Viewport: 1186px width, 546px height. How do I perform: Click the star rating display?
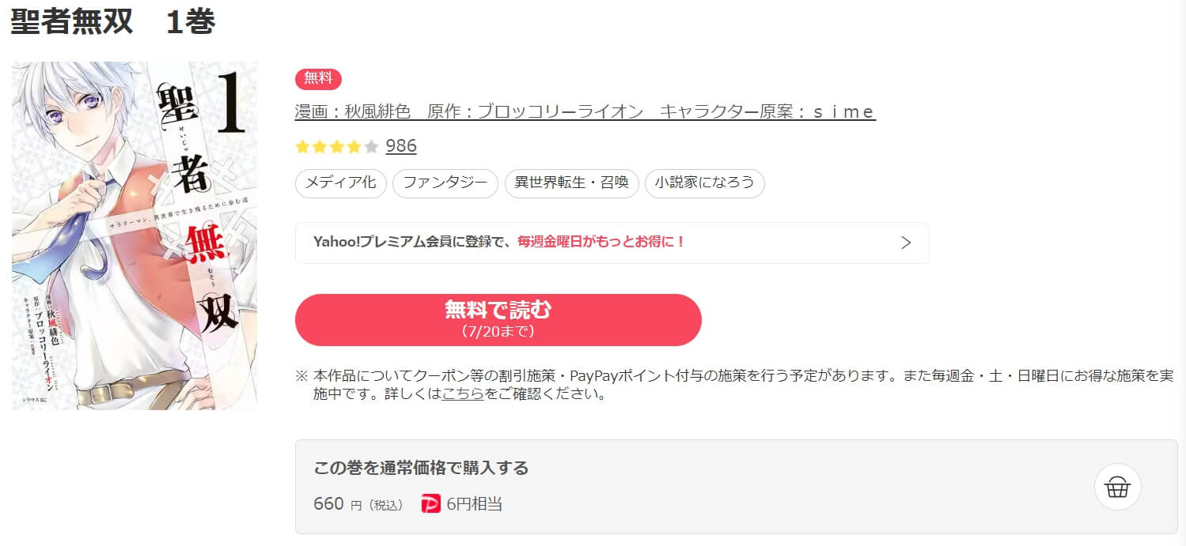point(337,146)
